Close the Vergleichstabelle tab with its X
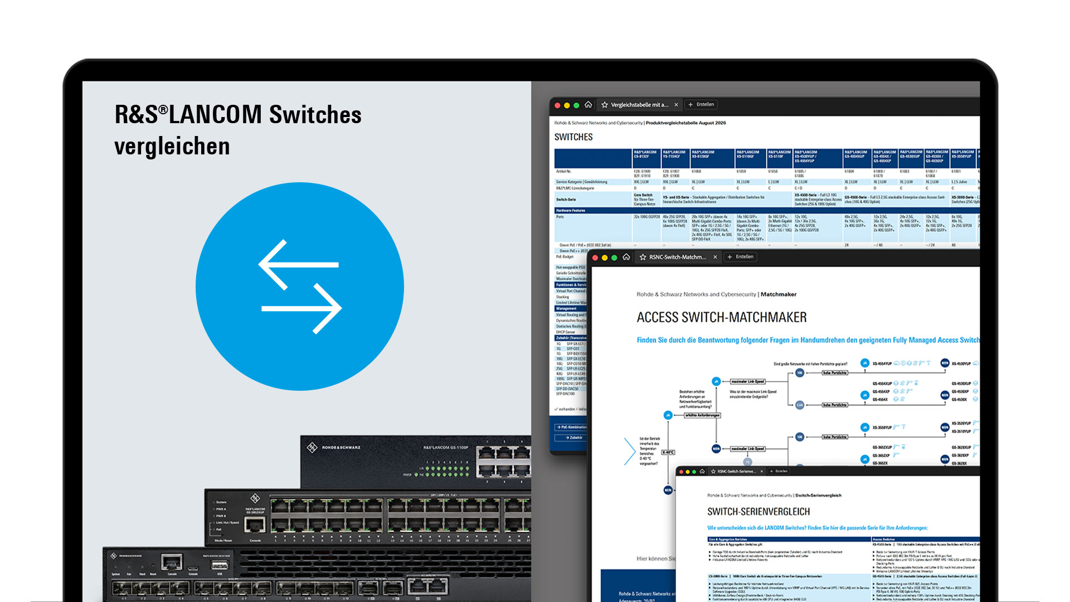The height and width of the screenshot is (602, 1070). click(x=677, y=105)
